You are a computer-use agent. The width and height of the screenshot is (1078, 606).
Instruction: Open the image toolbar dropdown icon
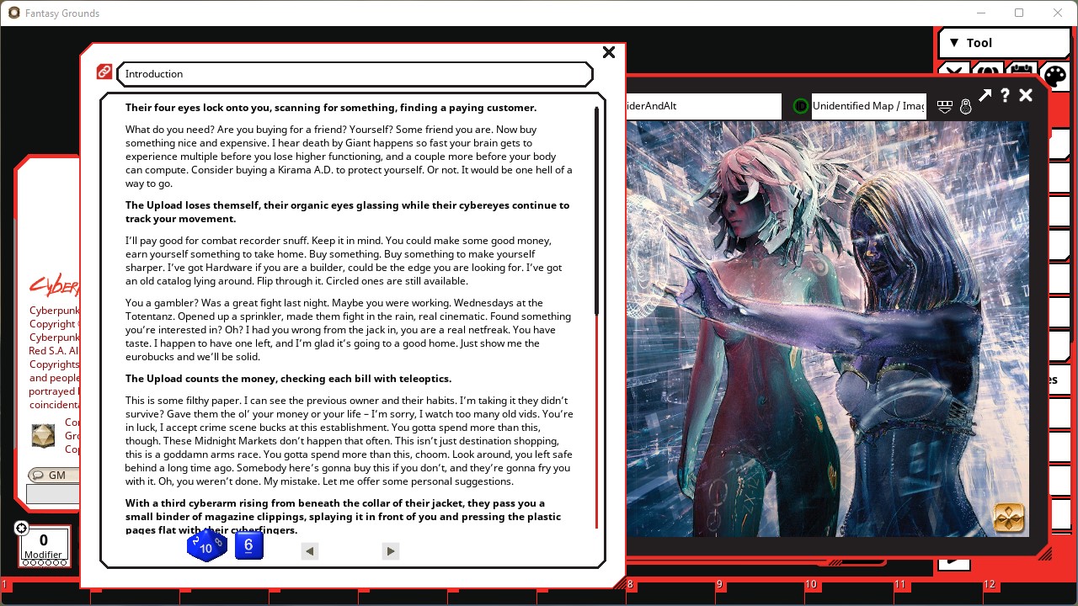pyautogui.click(x=945, y=107)
